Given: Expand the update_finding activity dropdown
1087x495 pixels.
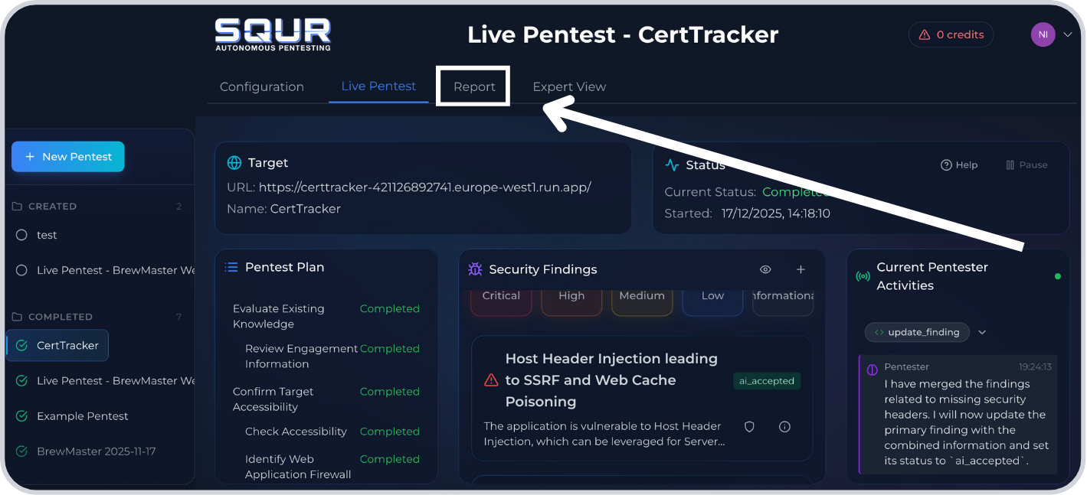Looking at the screenshot, I should [982, 332].
